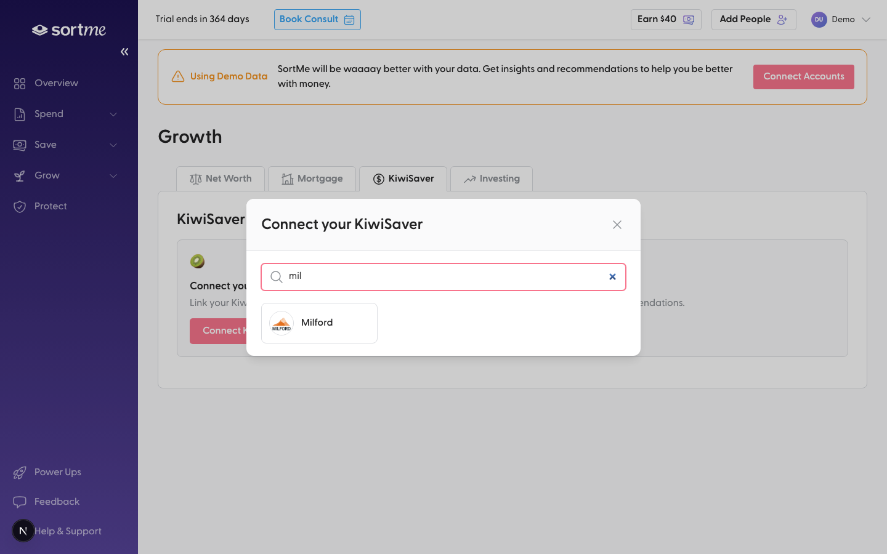Viewport: 887px width, 554px height.
Task: Click the Protect shield icon
Action: [x=20, y=206]
